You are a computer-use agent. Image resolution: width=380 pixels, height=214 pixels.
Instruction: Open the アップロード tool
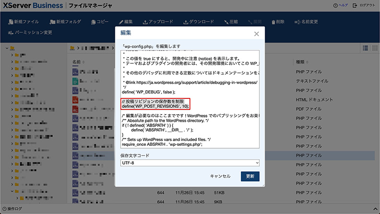158,22
